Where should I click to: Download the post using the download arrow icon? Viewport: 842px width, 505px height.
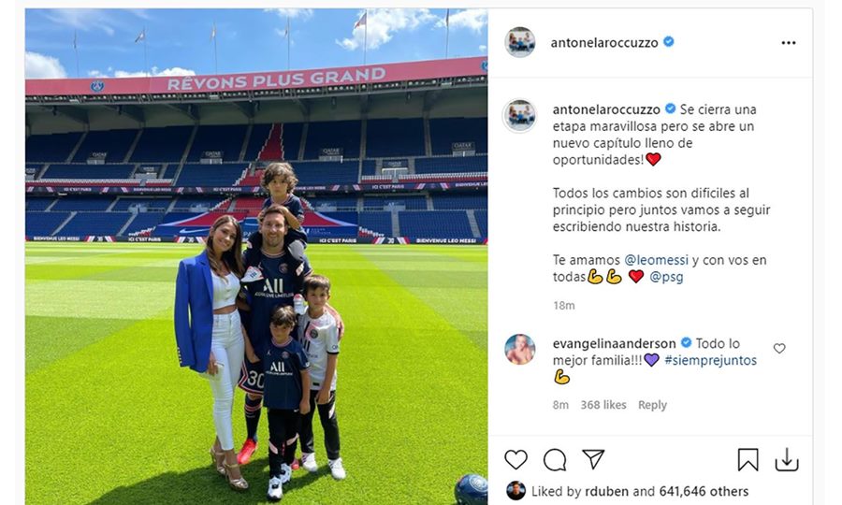(x=787, y=459)
